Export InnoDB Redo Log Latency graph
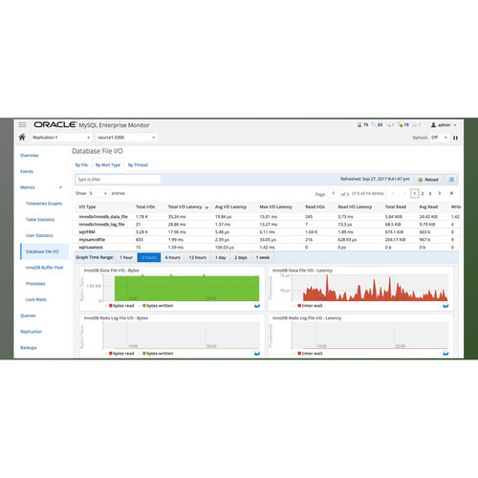The width and height of the screenshot is (478, 478). (x=445, y=353)
